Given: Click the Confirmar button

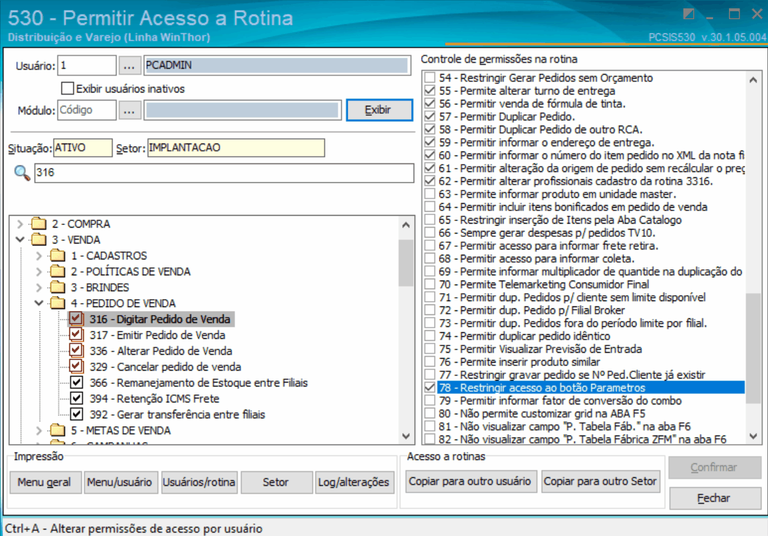Looking at the screenshot, I should 714,467.
